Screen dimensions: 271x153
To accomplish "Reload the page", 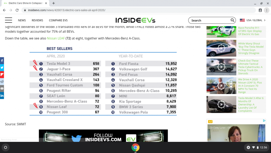I will pos(17,10).
